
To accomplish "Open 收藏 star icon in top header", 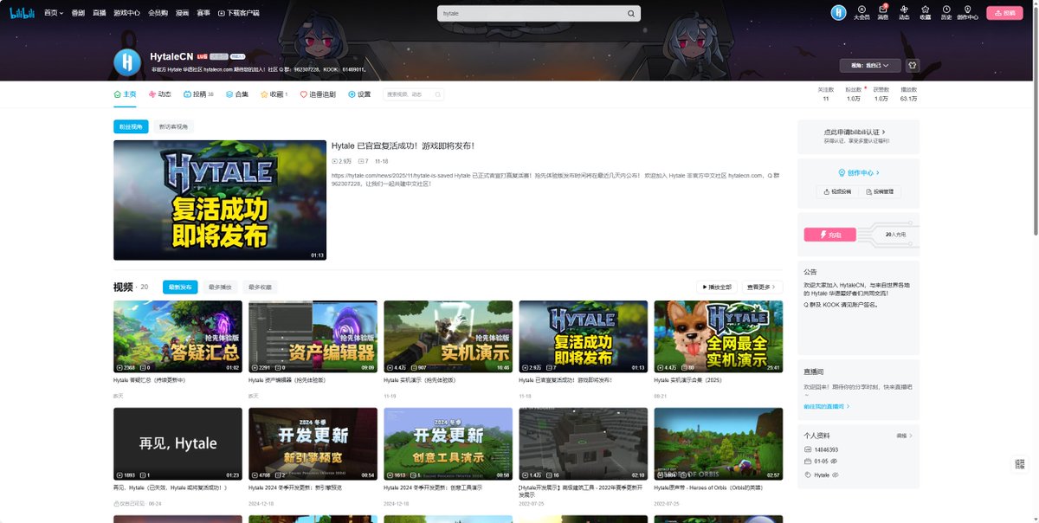I will click(926, 12).
